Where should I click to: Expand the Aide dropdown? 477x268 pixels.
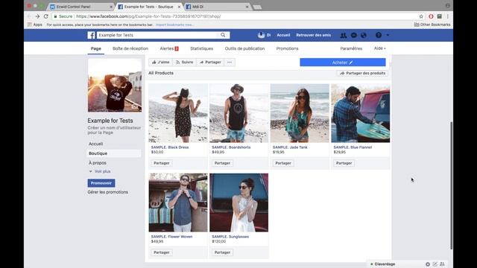[x=379, y=48]
